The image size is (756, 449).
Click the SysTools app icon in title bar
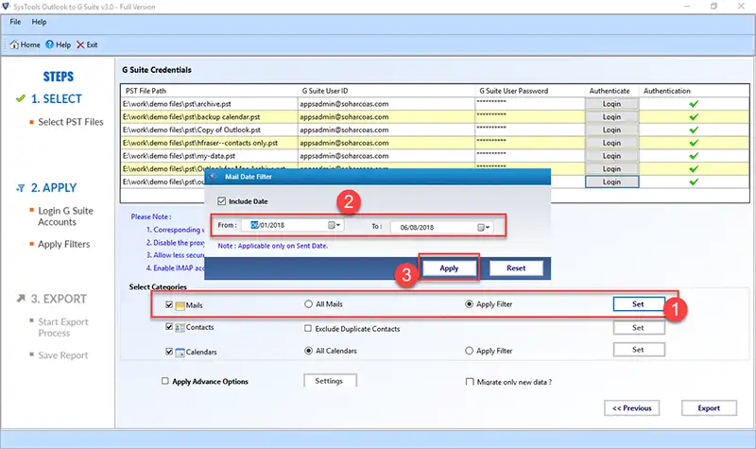point(6,7)
